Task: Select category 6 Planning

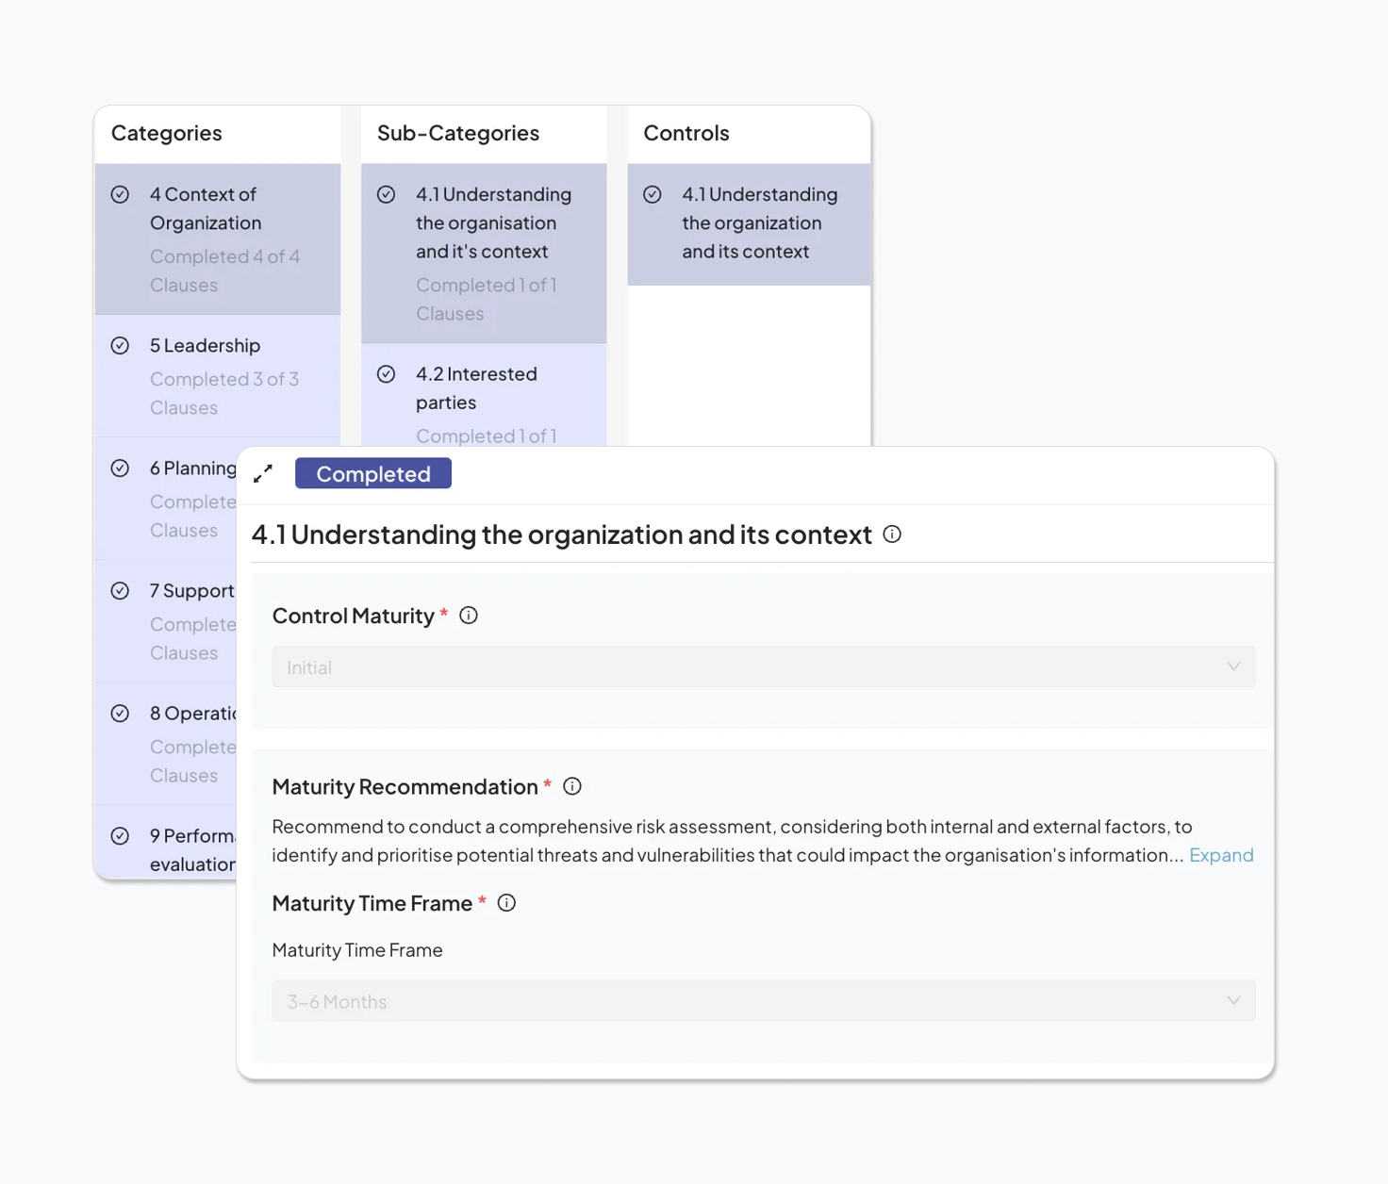Action: point(166,499)
